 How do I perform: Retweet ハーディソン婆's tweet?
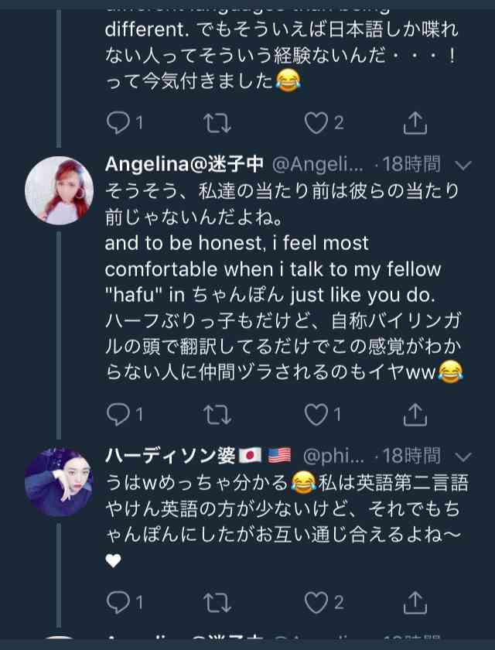(217, 601)
